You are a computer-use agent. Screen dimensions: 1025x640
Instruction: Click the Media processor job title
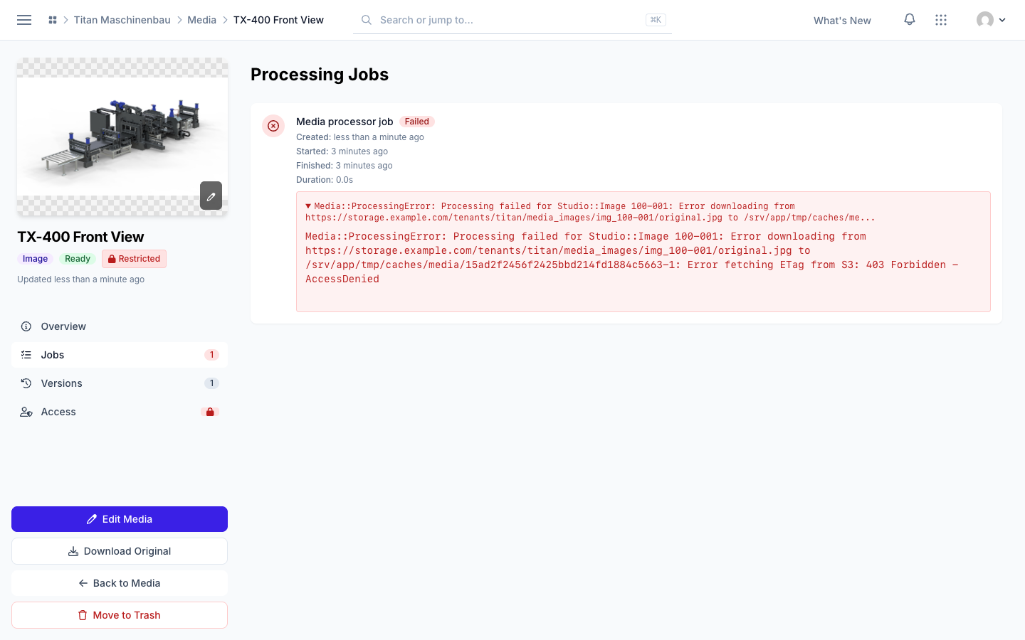(x=345, y=122)
